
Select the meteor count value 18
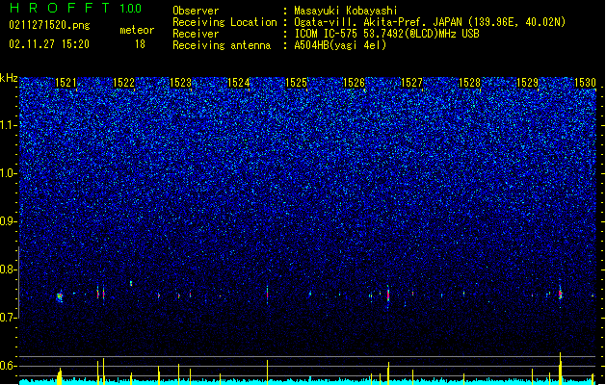pyautogui.click(x=140, y=44)
